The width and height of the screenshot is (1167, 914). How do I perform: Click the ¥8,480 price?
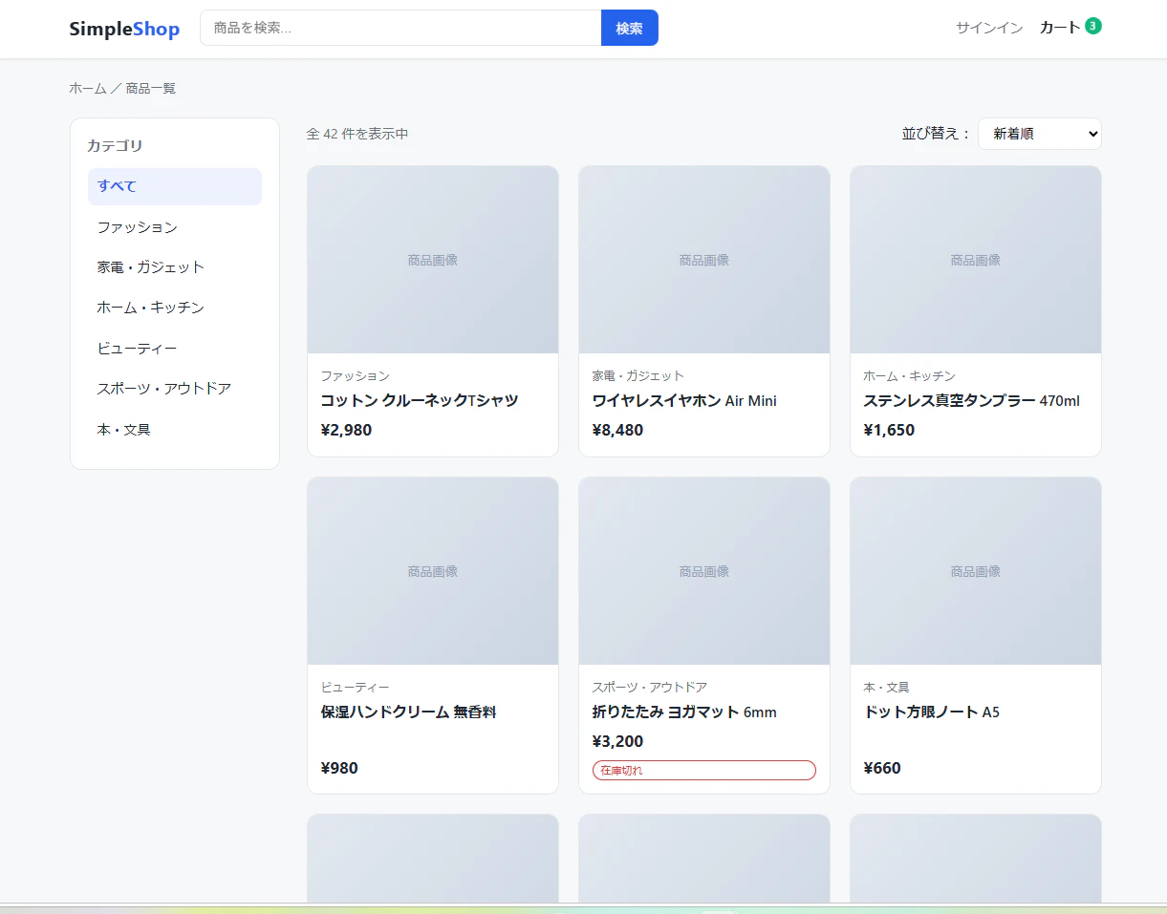[618, 430]
